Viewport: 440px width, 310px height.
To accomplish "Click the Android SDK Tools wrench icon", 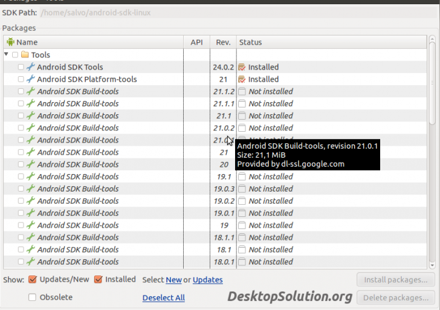I will [30, 67].
